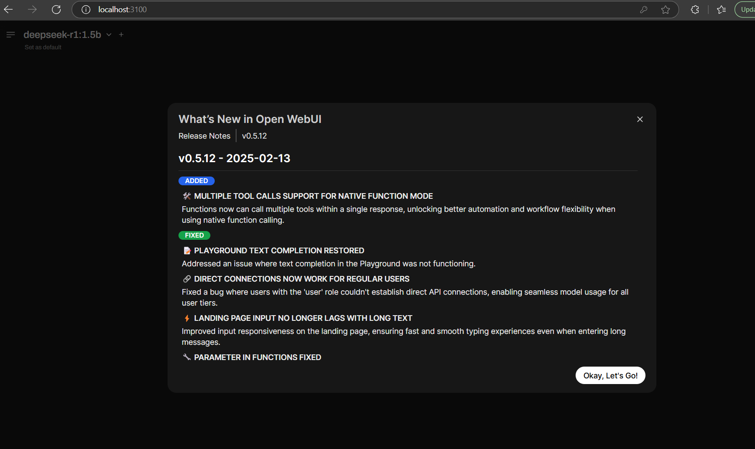This screenshot has width=755, height=449.
Task: Click the v0.5.12 version label
Action: tap(254, 136)
